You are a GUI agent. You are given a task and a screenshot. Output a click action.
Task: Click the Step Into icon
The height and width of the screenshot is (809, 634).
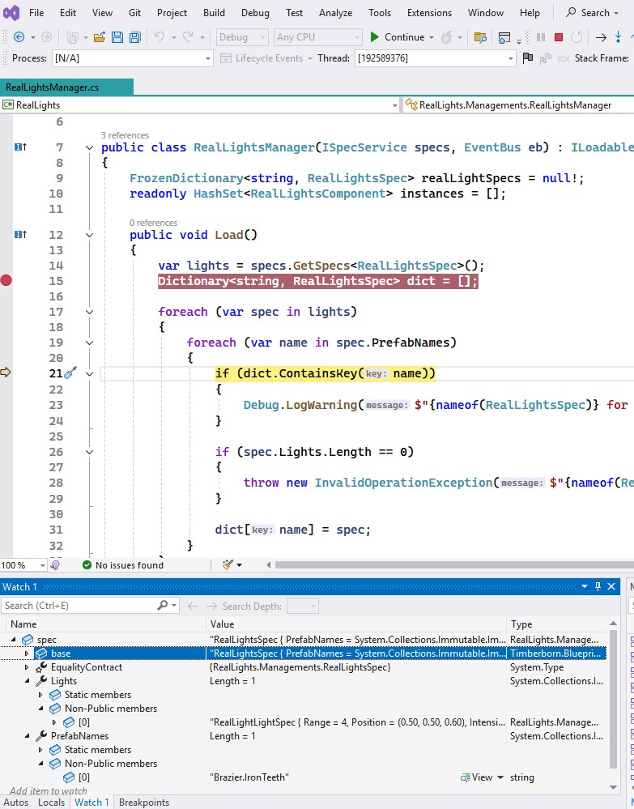click(x=618, y=36)
